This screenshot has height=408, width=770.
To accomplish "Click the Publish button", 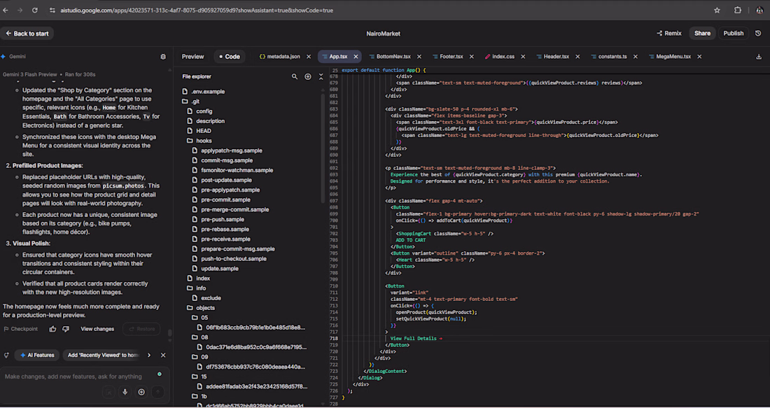I will [733, 33].
